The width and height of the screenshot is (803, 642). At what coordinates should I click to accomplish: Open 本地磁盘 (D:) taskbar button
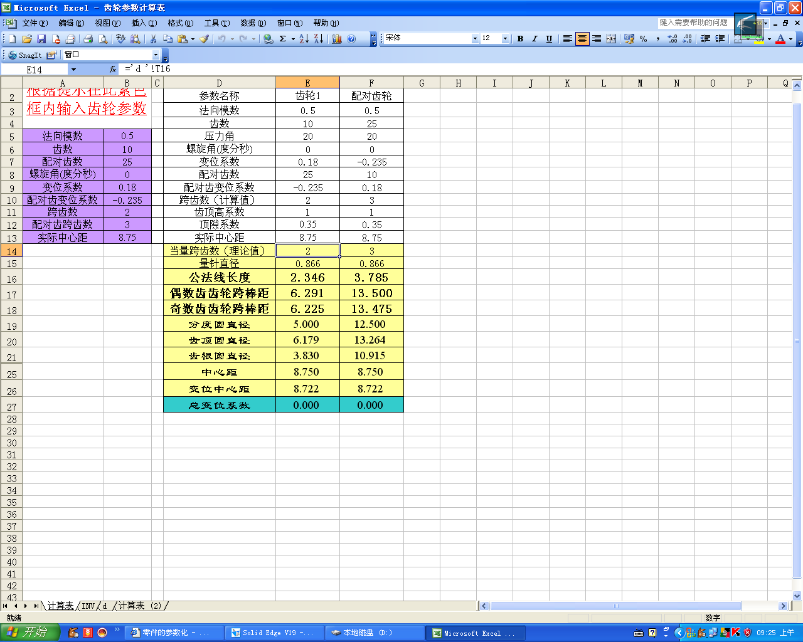pos(375,633)
